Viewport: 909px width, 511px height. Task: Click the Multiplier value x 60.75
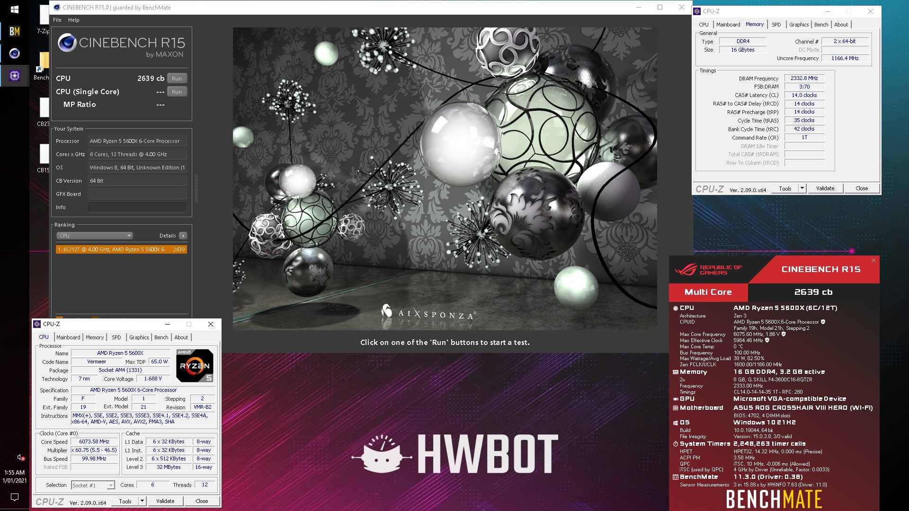[94, 450]
